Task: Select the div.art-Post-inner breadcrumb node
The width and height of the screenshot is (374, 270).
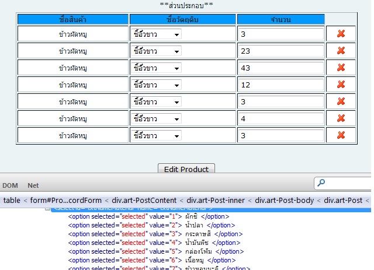Action: point(216,200)
